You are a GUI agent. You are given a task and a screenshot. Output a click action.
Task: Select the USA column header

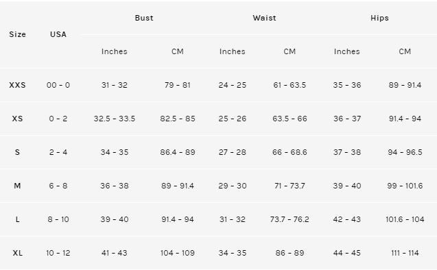[58, 34]
